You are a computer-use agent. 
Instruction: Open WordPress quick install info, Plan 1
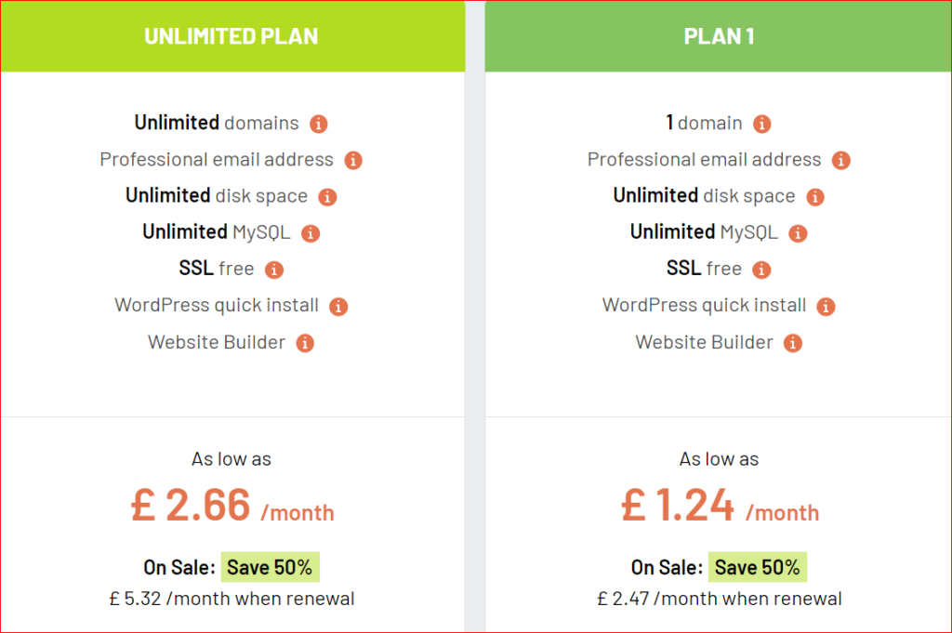pyautogui.click(x=826, y=306)
